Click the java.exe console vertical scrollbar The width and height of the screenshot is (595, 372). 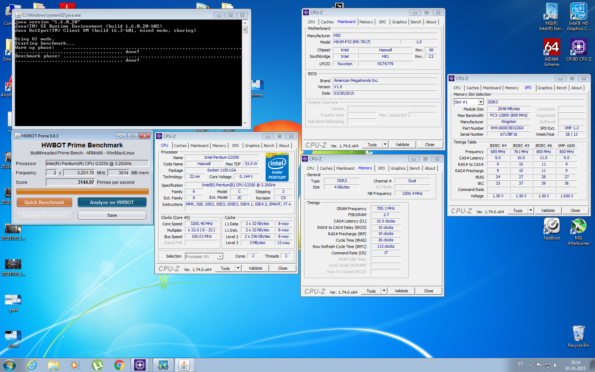coord(245,73)
